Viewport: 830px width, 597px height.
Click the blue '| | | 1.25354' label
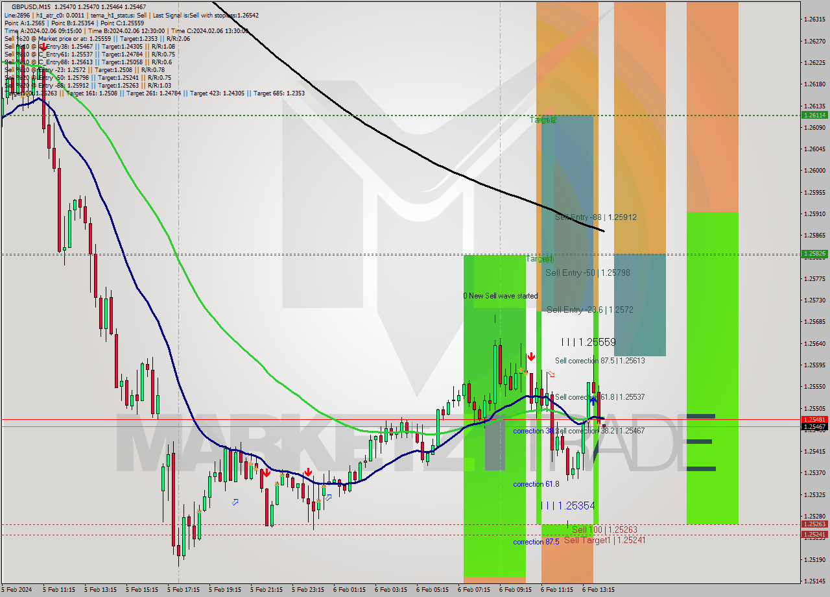[x=567, y=506]
